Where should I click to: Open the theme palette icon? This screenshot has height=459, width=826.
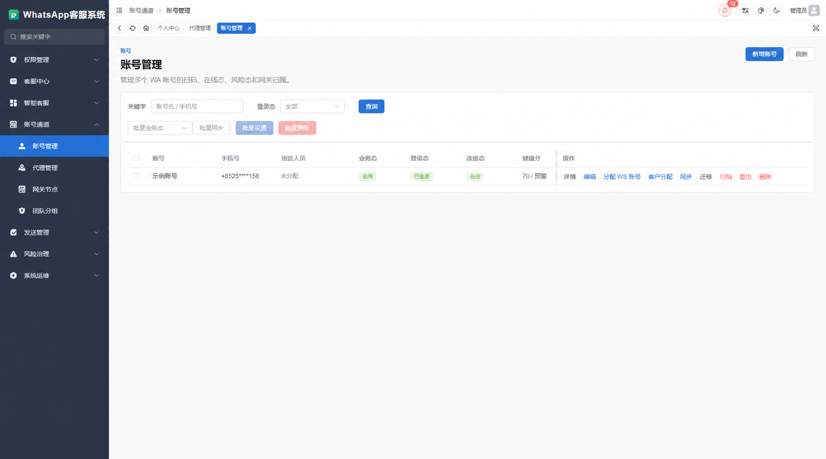pyautogui.click(x=761, y=10)
